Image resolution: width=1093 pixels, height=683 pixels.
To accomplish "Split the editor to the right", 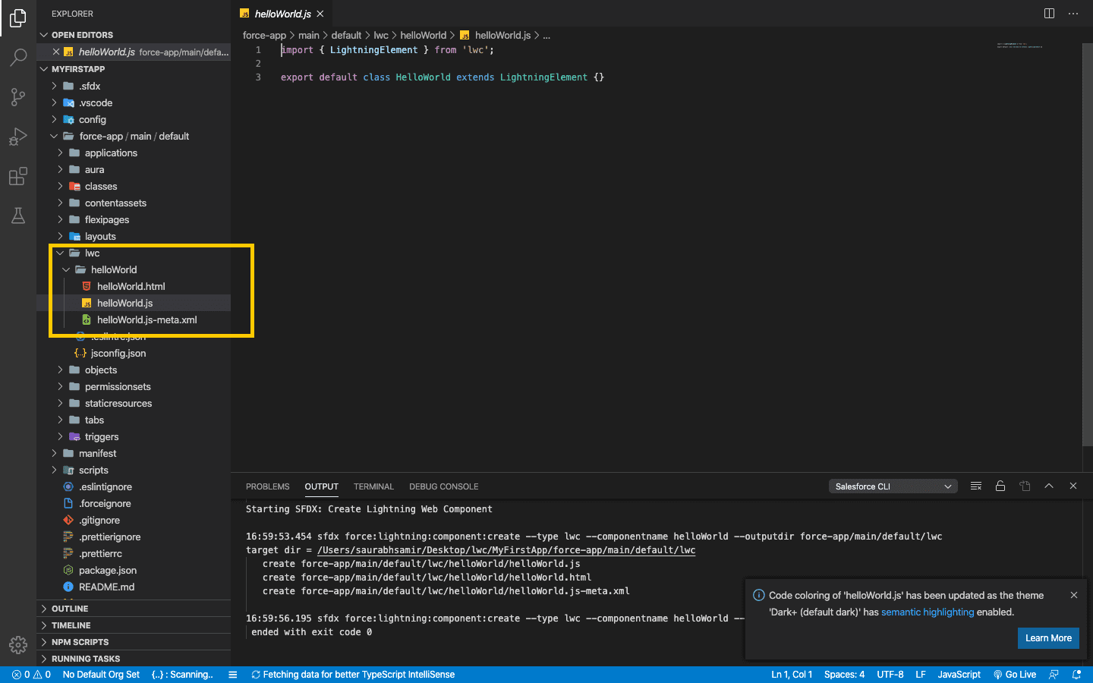I will point(1049,14).
